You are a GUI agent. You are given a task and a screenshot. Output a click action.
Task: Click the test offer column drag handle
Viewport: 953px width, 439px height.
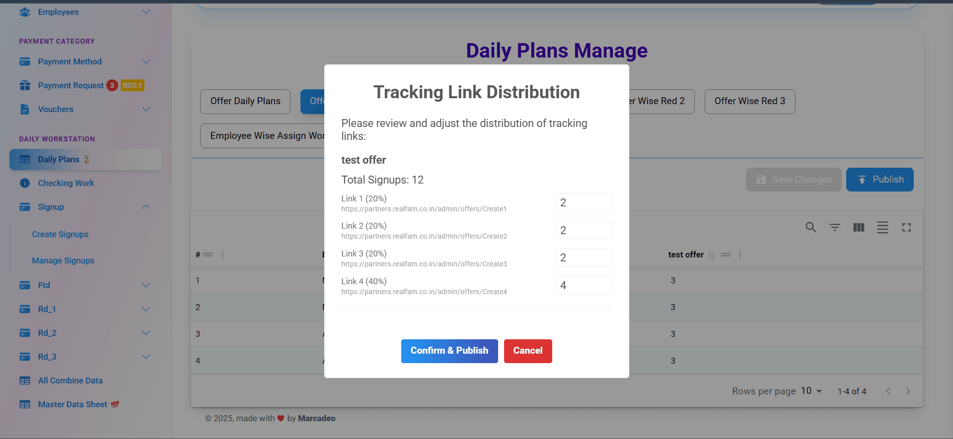726,254
